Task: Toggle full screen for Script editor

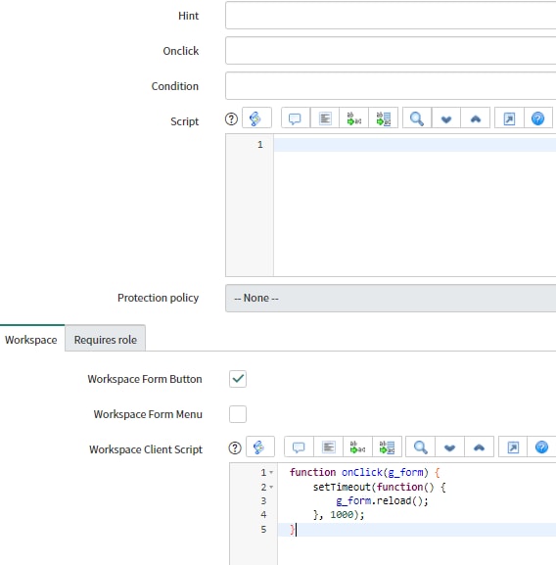Action: pyautogui.click(x=509, y=118)
